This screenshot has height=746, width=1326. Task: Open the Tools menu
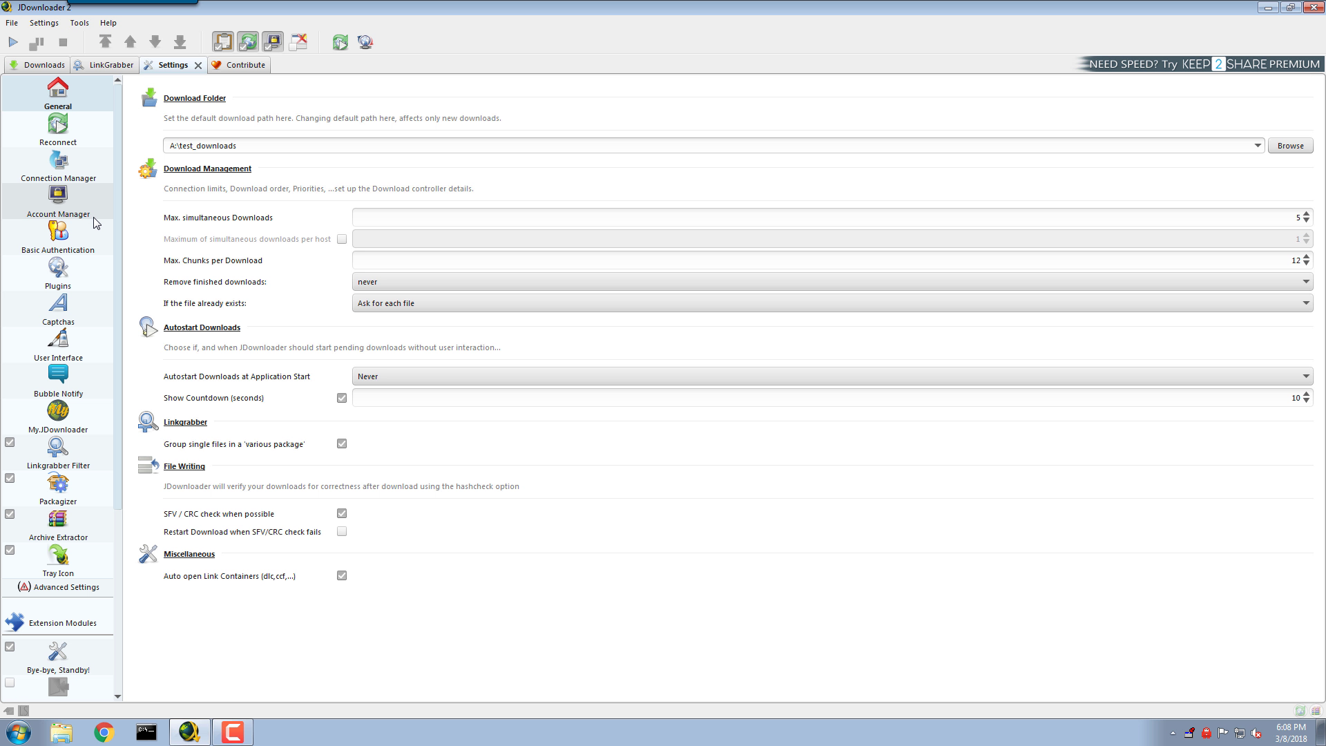pos(79,23)
